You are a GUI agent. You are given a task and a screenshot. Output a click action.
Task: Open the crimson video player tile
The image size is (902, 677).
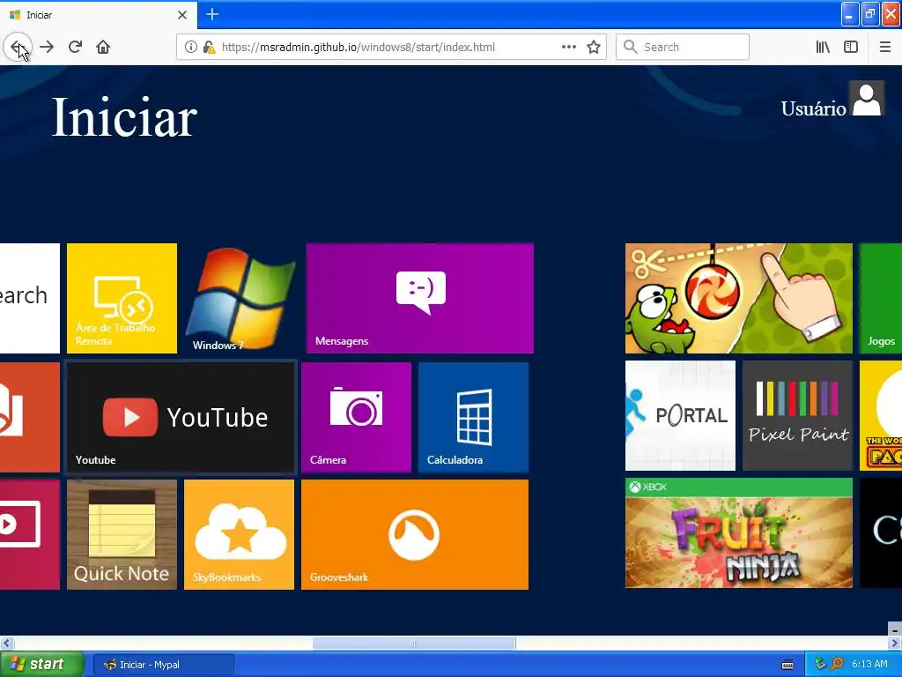point(30,535)
